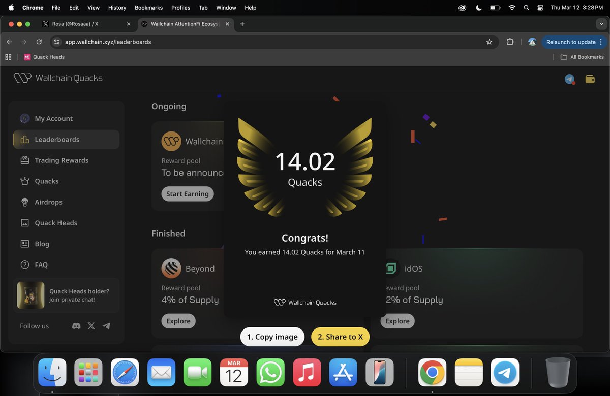
Task: Open the Chrome apps grid shortcut
Action: point(8,57)
